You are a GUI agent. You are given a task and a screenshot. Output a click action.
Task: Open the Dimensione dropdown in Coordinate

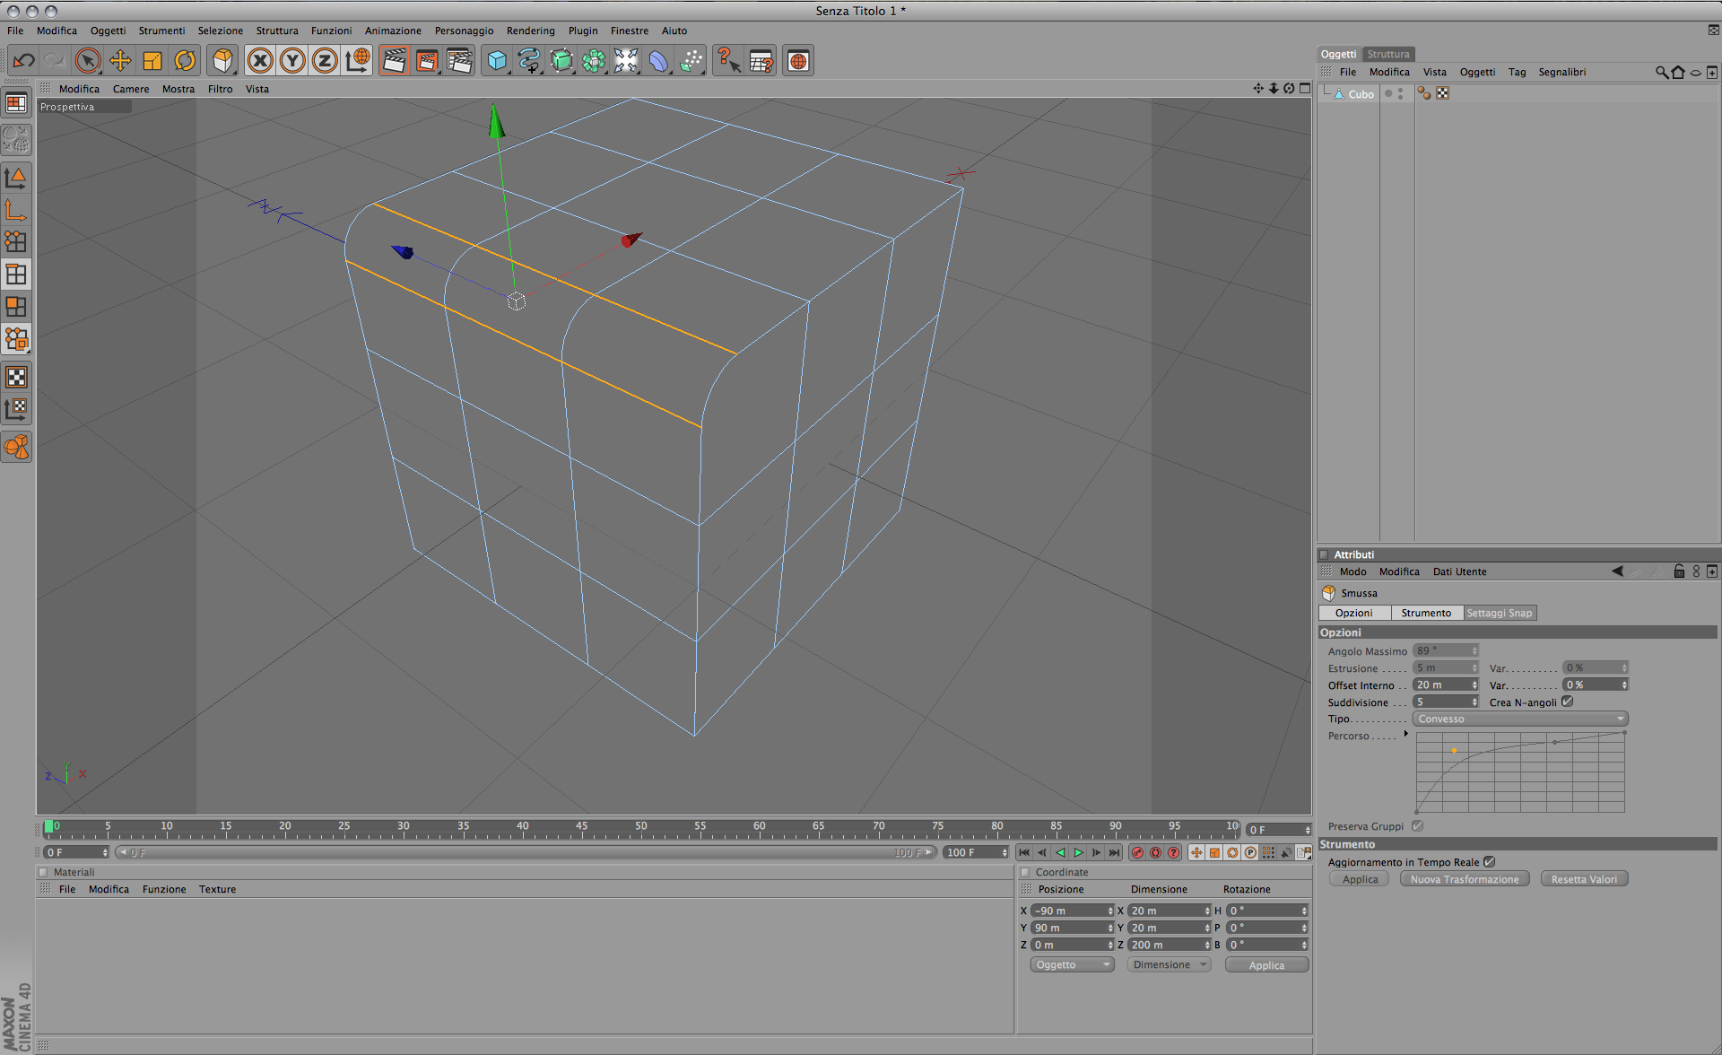pos(1169,964)
